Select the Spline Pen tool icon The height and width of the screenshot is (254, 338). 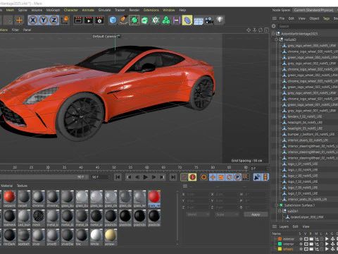point(123,20)
